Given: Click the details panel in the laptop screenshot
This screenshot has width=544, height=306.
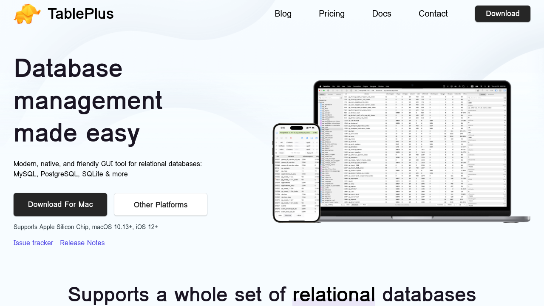Looking at the screenshot, I should pyautogui.click(x=487, y=149).
